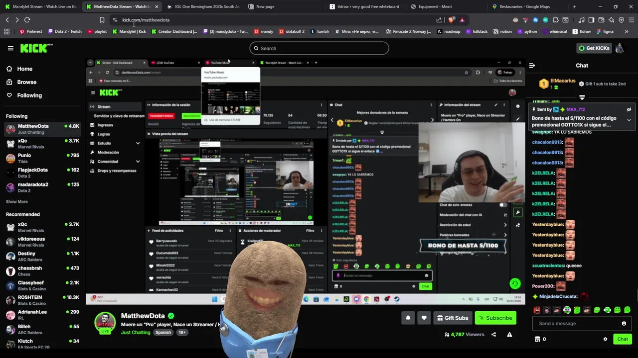This screenshot has height=358, width=638.
Task: Open a new browser tab with the plus button
Action: click(574, 6)
